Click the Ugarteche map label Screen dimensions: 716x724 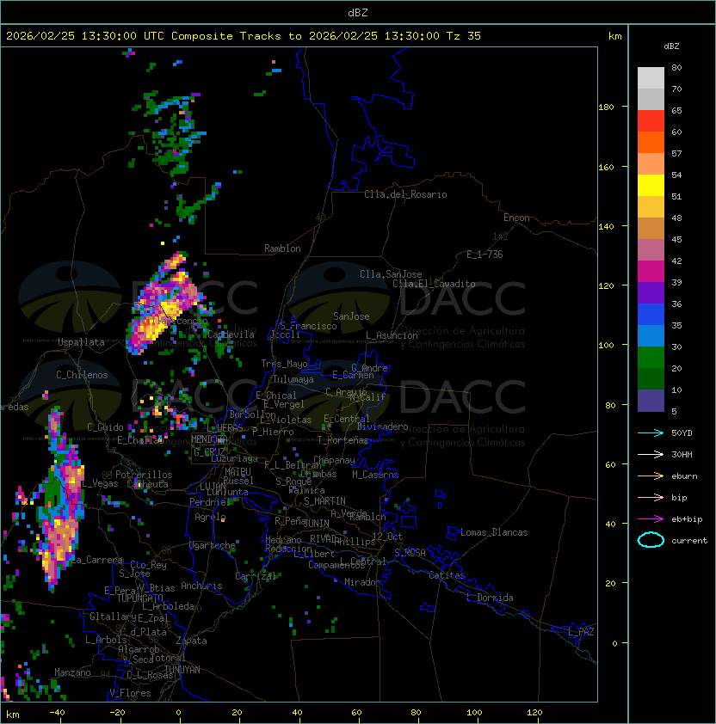point(213,545)
